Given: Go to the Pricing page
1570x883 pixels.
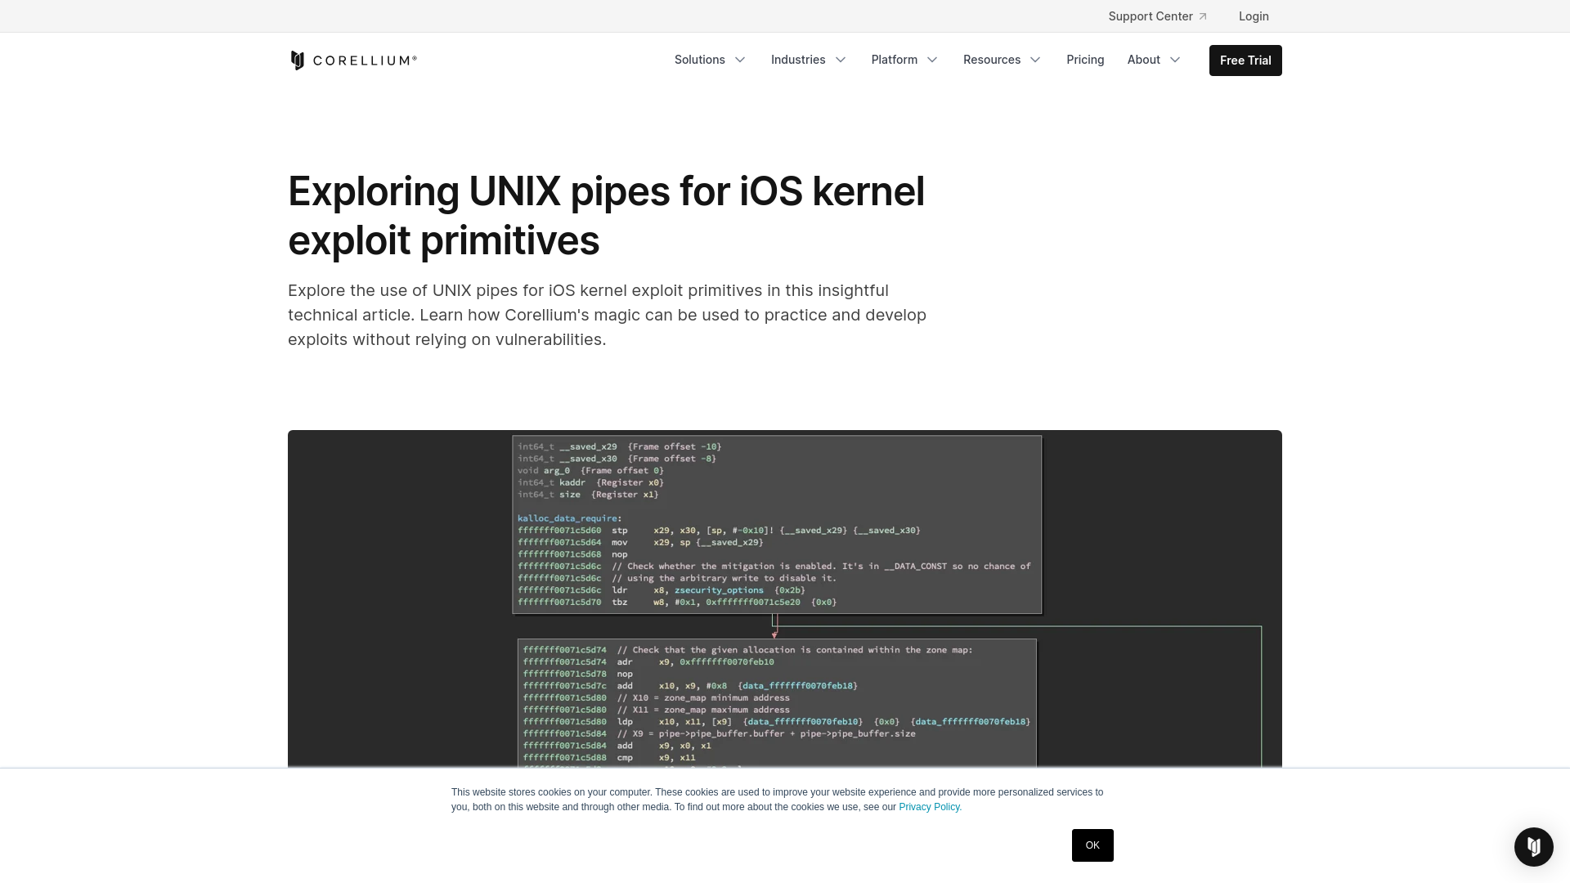Looking at the screenshot, I should tap(1085, 60).
